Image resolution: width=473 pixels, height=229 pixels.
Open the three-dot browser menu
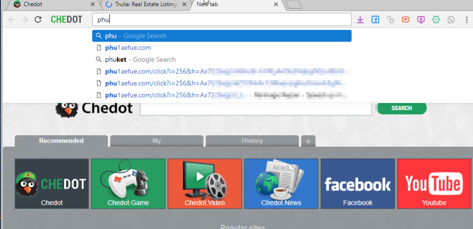point(466,19)
